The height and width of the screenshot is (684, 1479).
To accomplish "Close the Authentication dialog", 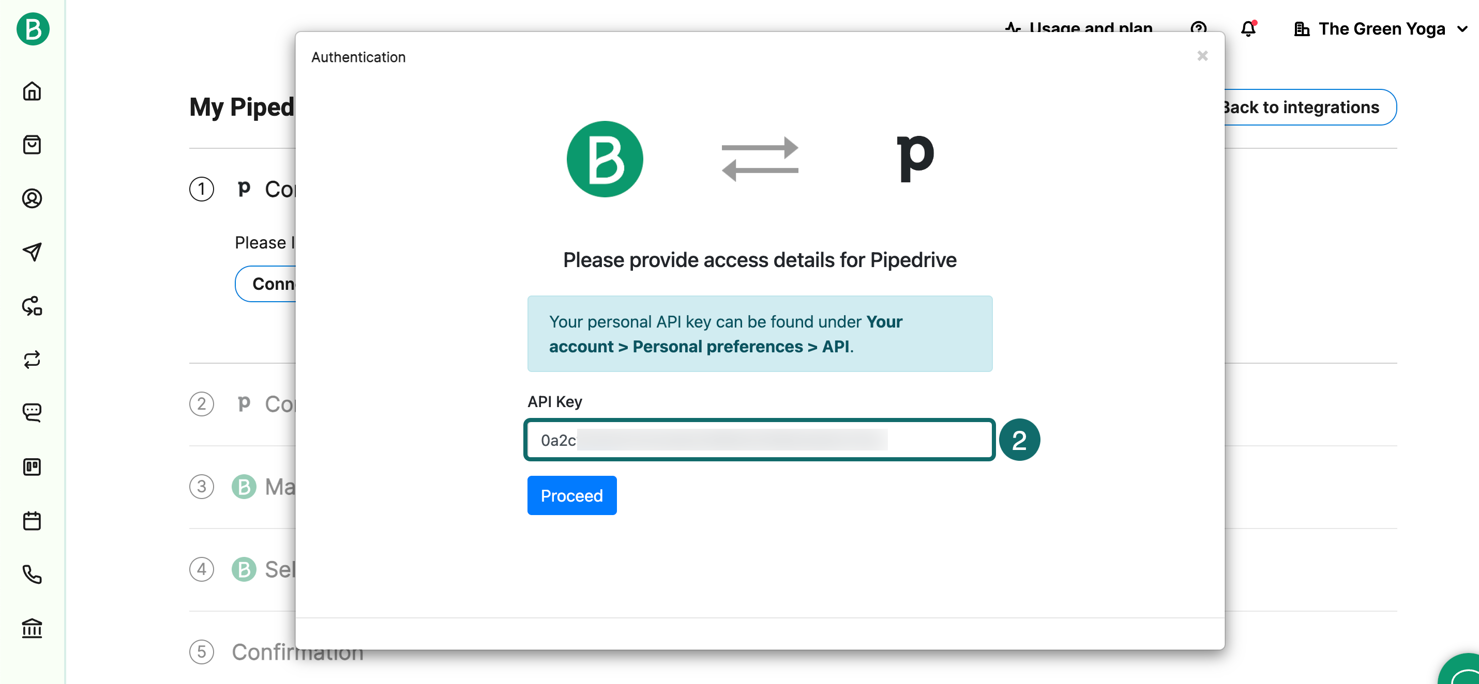I will [1202, 56].
